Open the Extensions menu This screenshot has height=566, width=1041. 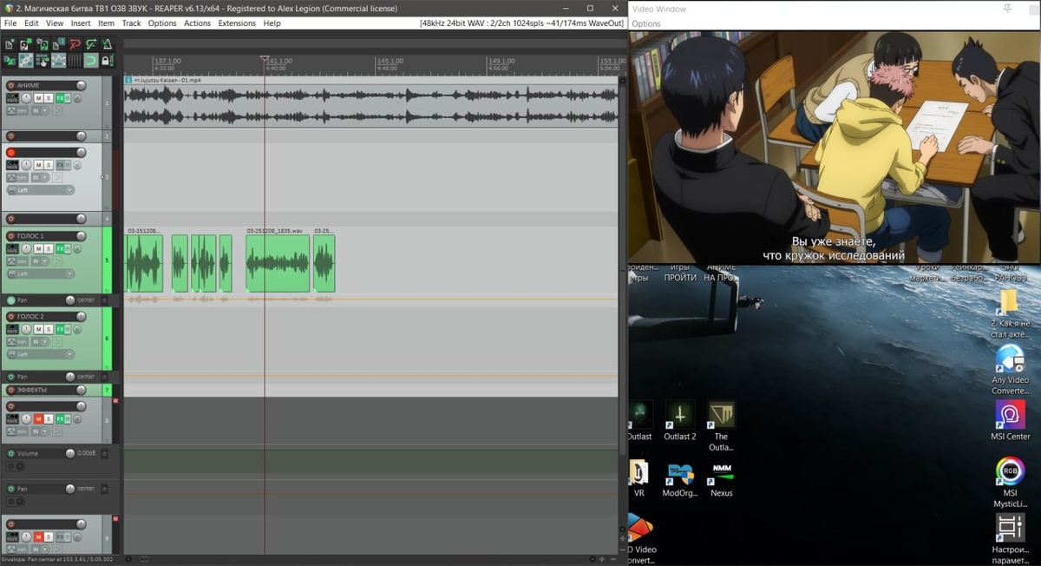[x=237, y=23]
